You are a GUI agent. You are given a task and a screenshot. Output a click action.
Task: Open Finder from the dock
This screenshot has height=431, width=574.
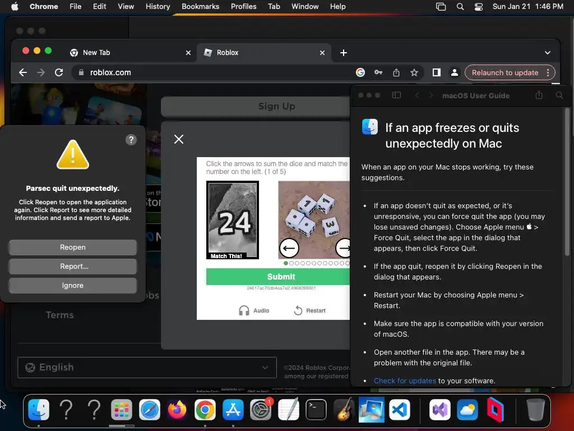click(39, 409)
